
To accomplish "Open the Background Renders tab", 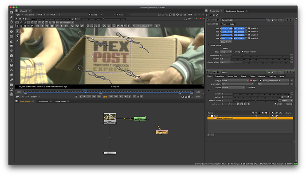I will 235,11.
